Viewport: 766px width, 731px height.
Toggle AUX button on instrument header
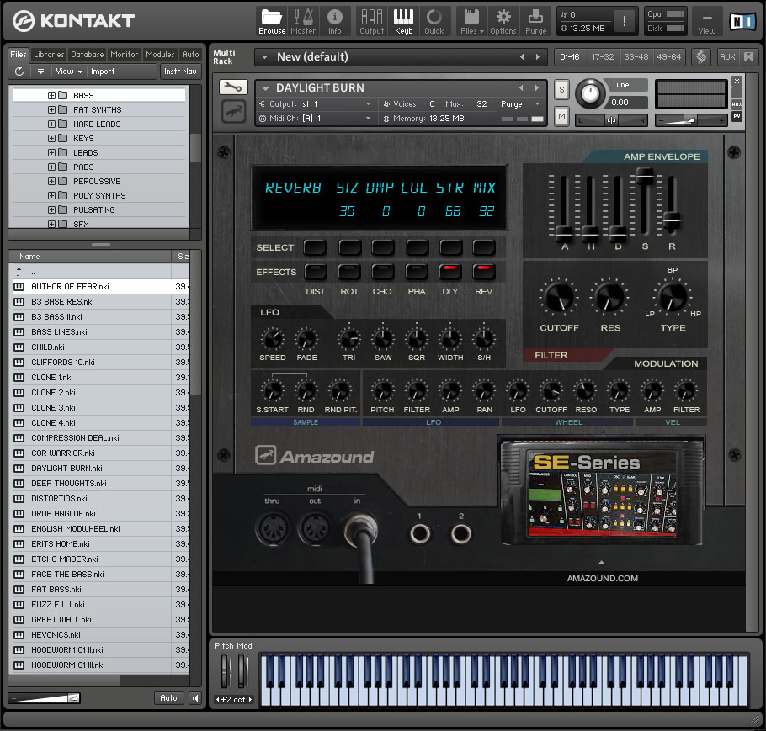737,104
